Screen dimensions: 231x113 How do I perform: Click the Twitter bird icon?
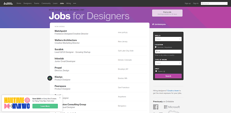pos(153,24)
